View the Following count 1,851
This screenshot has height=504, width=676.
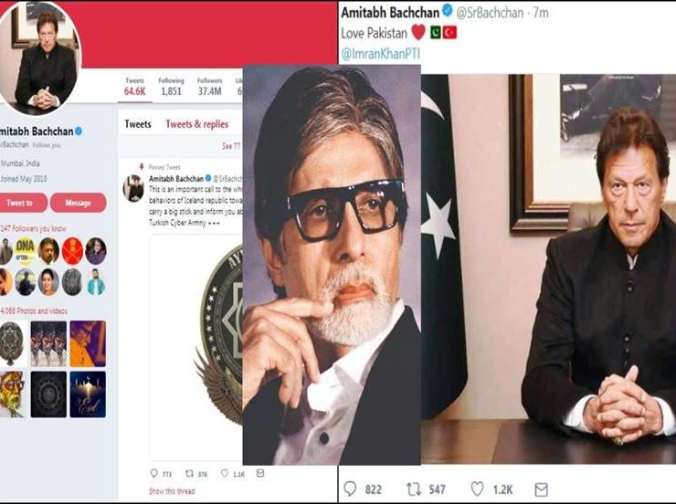click(x=170, y=87)
